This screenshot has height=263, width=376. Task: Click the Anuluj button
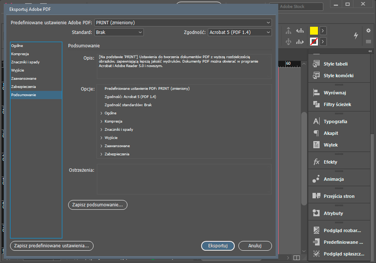click(x=255, y=246)
